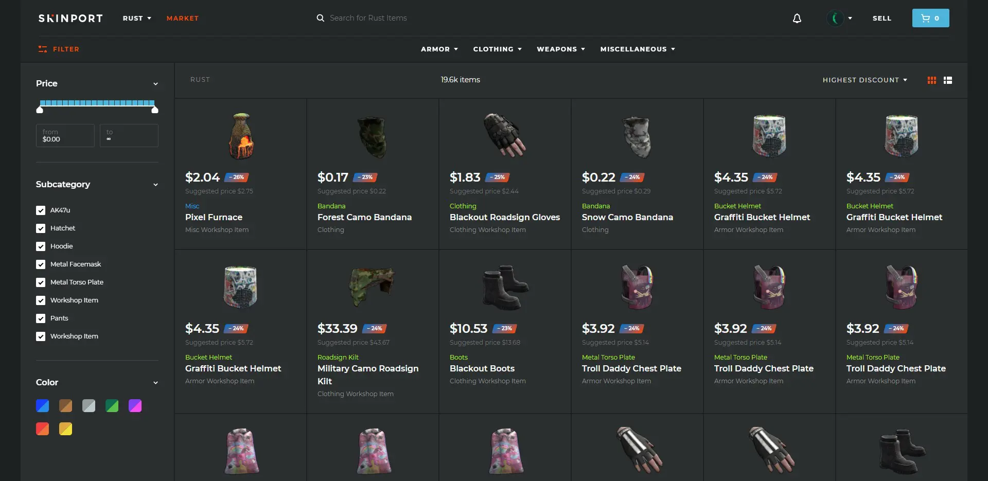Open the user account dropdown arrow
The width and height of the screenshot is (988, 481).
point(850,18)
